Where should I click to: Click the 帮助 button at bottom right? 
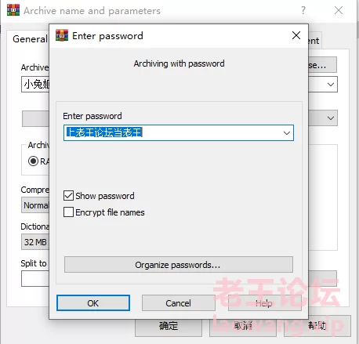(317, 326)
